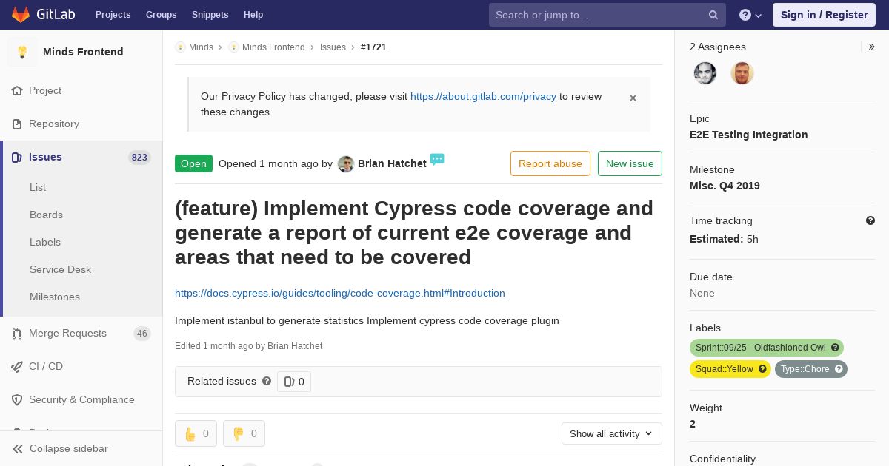889x466 pixels.
Task: Open Snippets in the top navbar
Action: coord(210,15)
